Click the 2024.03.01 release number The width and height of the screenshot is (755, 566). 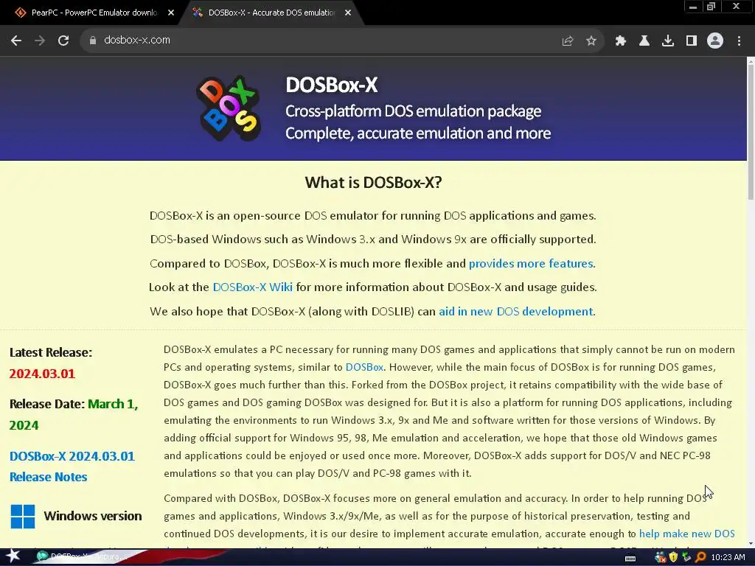42,374
